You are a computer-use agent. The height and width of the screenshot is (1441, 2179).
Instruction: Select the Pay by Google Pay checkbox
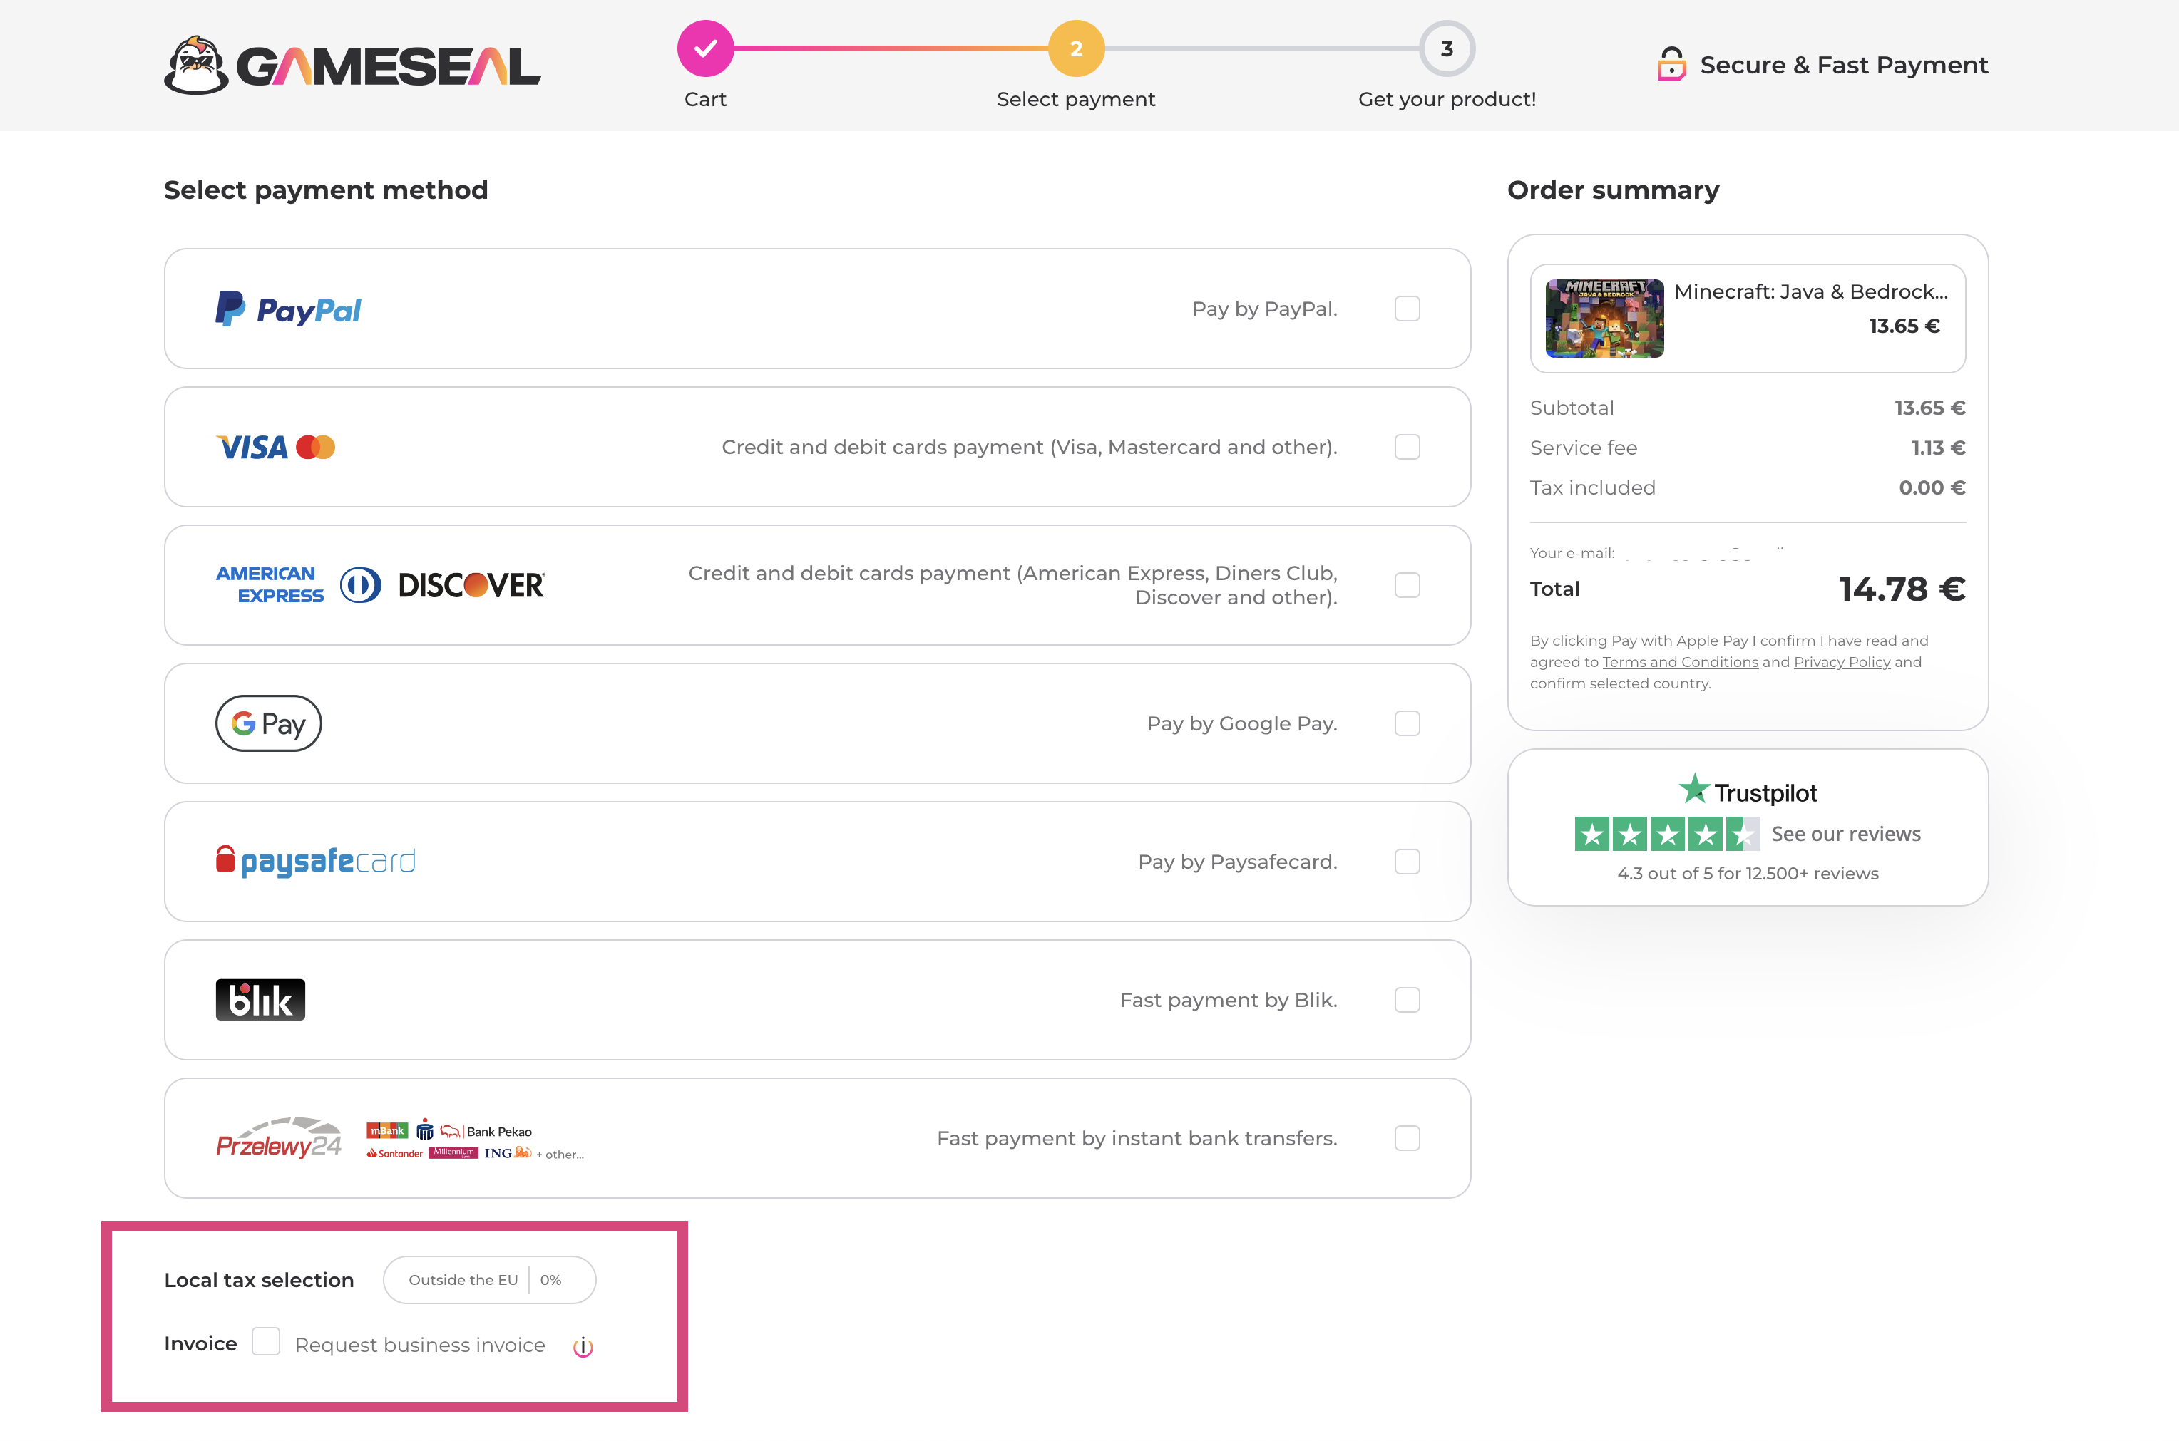[1407, 724]
